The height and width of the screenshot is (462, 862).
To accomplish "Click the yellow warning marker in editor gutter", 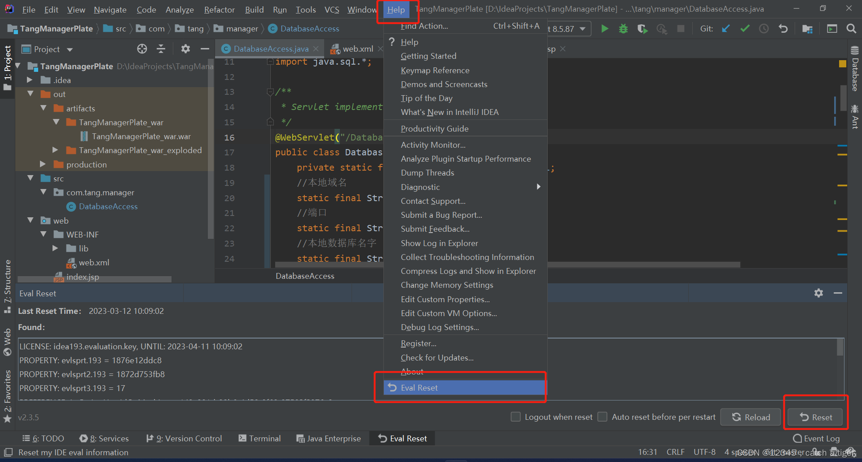I will pyautogui.click(x=843, y=64).
